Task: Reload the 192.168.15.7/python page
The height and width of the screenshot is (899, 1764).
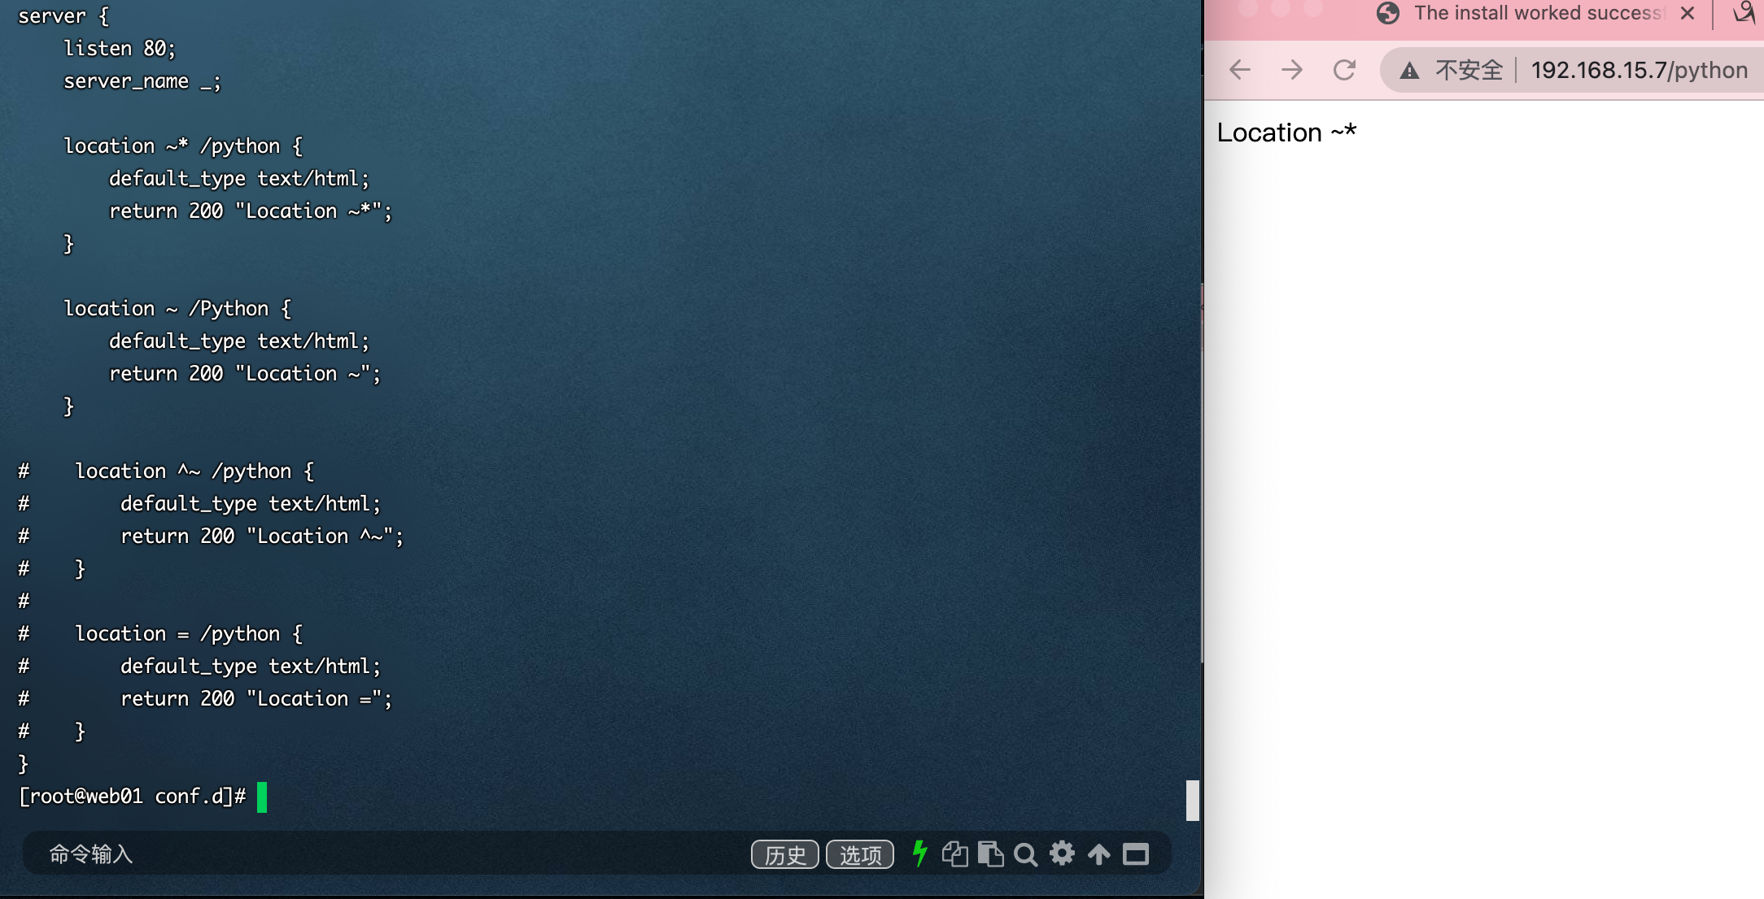Action: [1344, 70]
